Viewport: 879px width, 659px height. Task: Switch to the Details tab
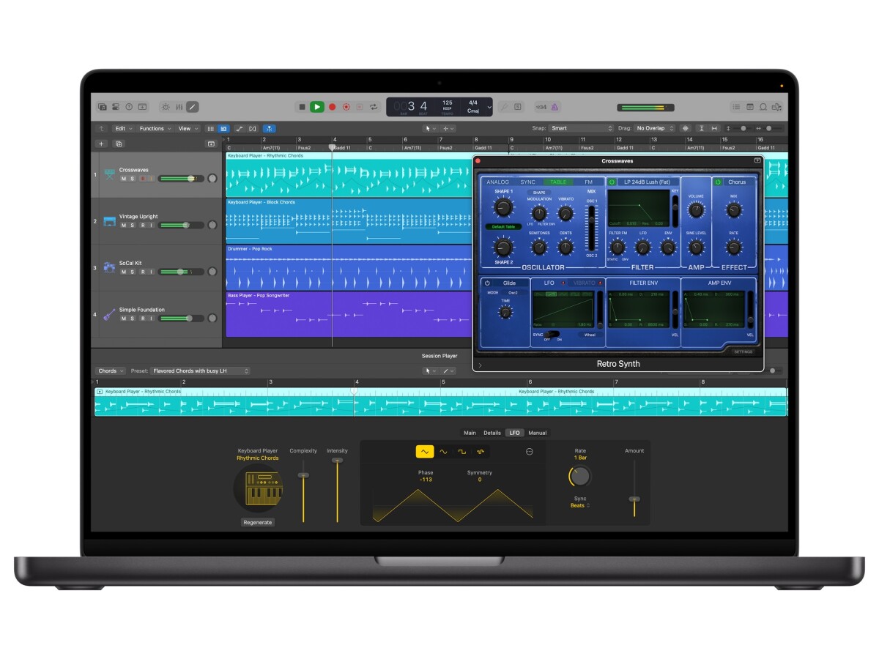pos(492,433)
